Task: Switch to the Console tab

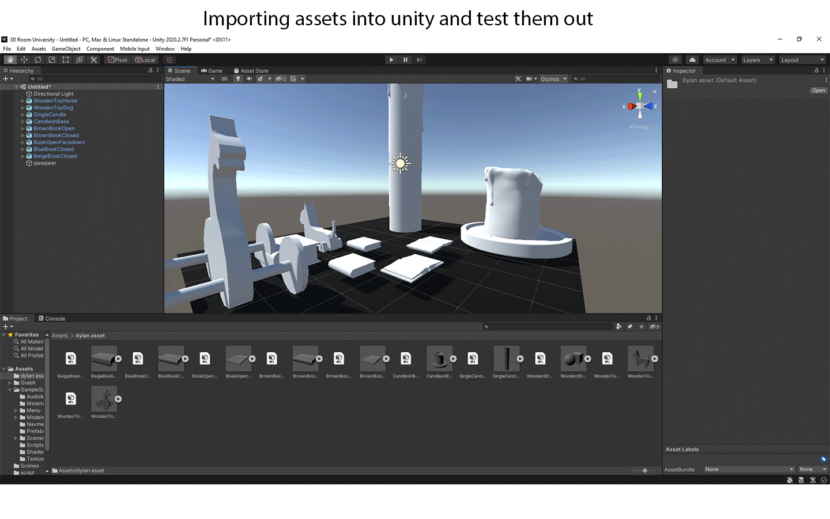Action: coord(52,318)
